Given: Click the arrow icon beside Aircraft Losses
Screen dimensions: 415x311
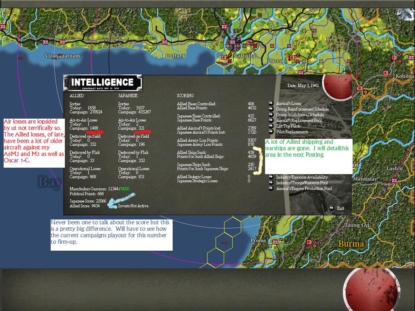Looking at the screenshot, I should pyautogui.click(x=271, y=103).
